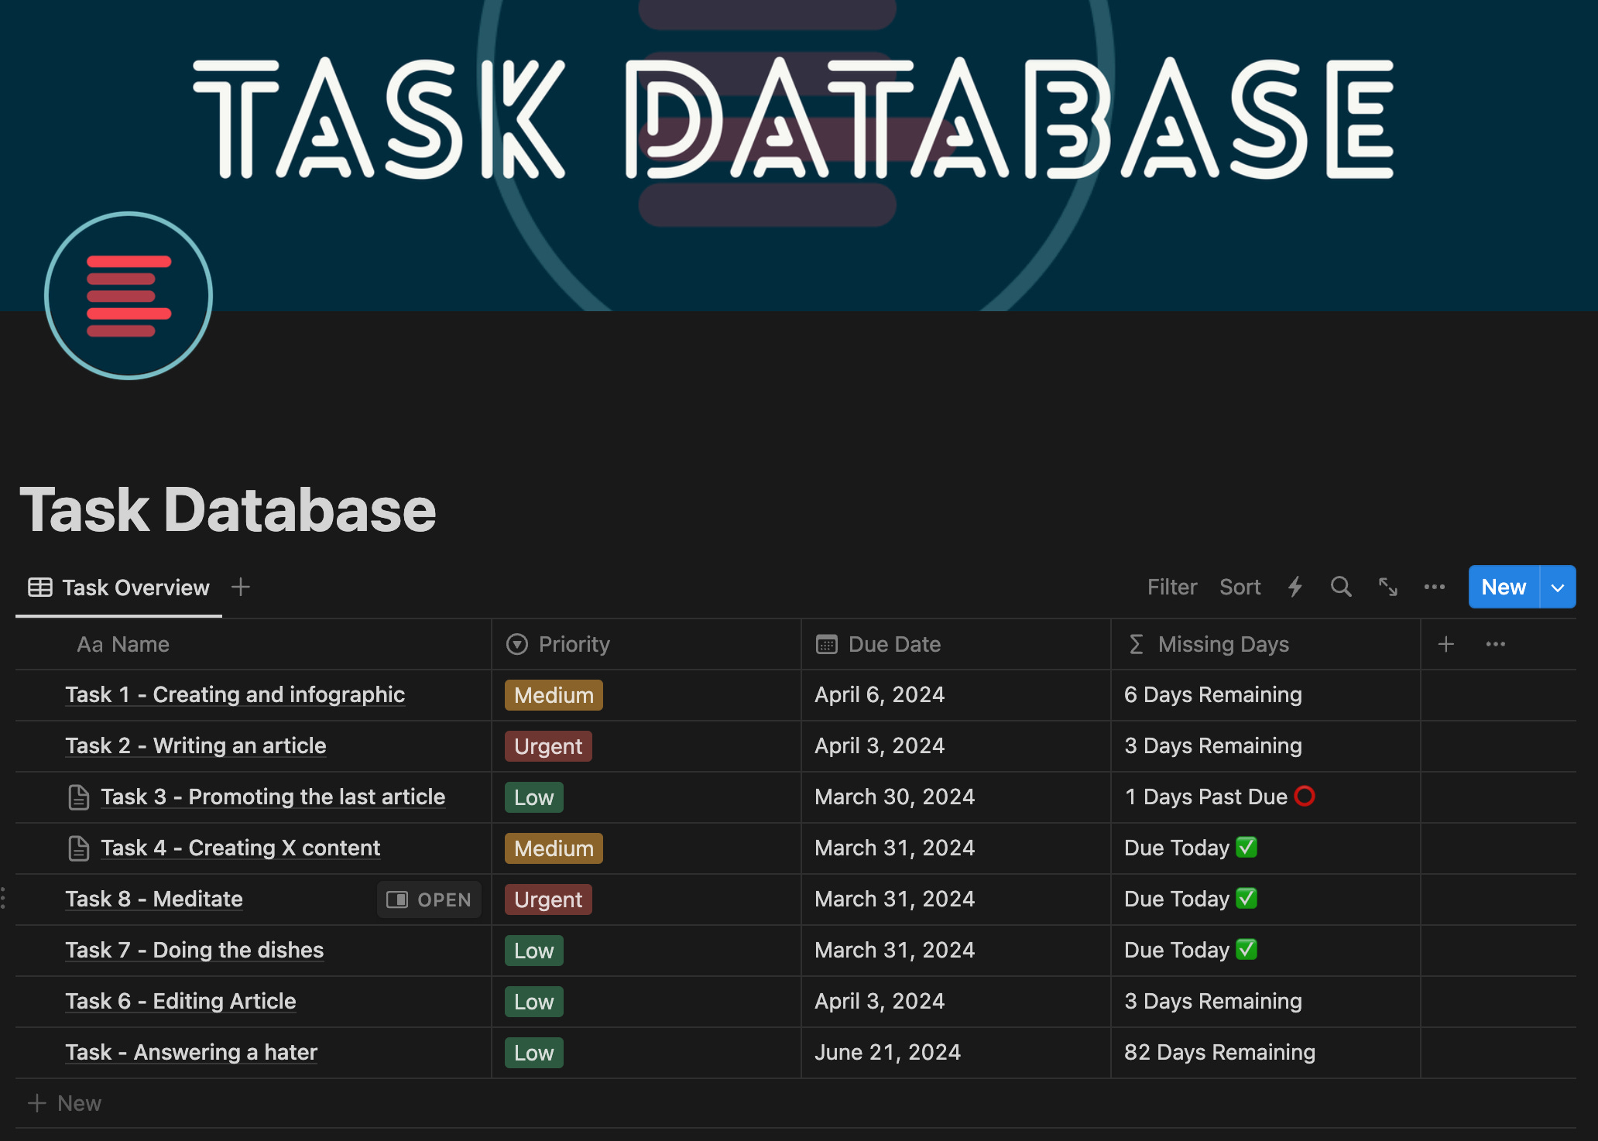This screenshot has height=1141, width=1598.
Task: Click the round red page icon
Action: (x=129, y=296)
